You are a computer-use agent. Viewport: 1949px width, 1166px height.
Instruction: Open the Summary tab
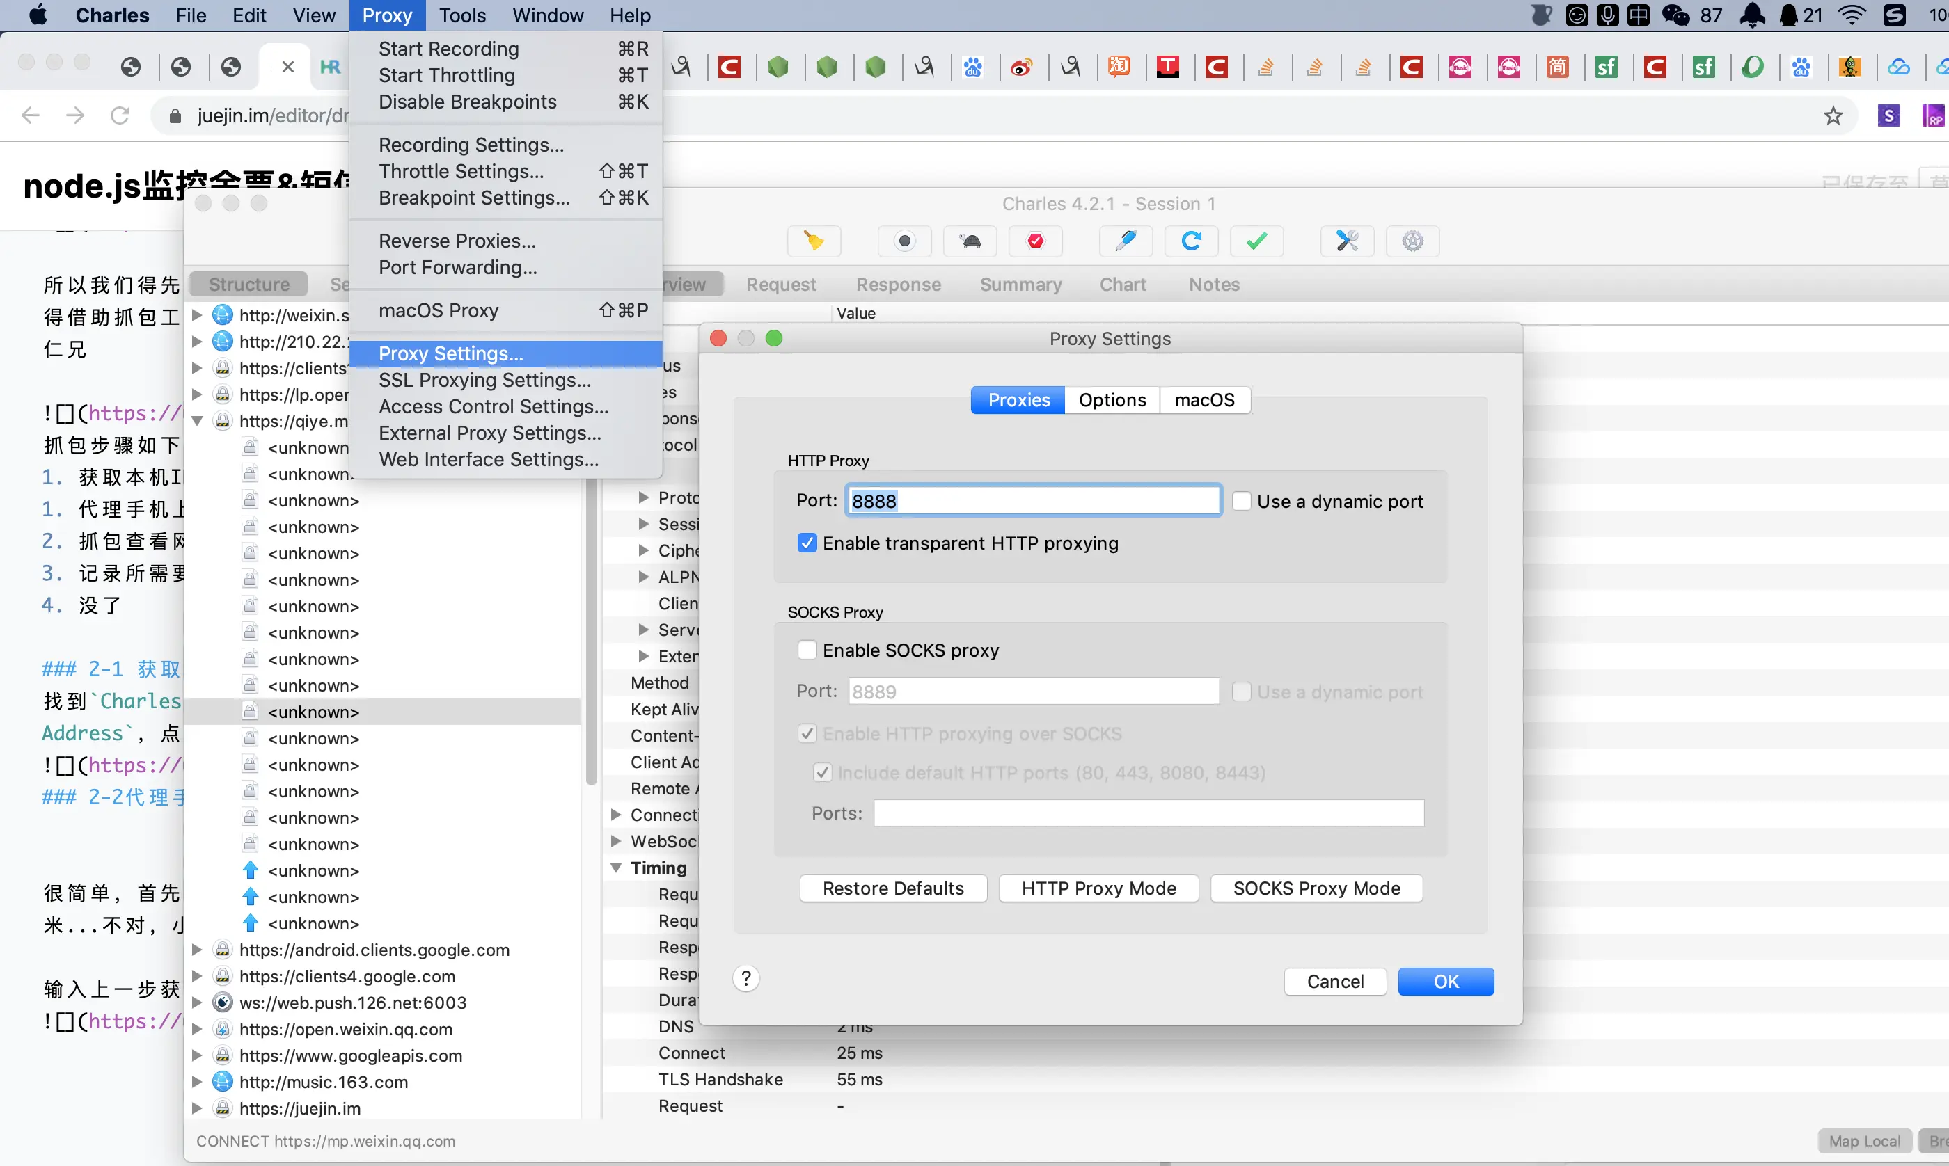pos(1021,285)
